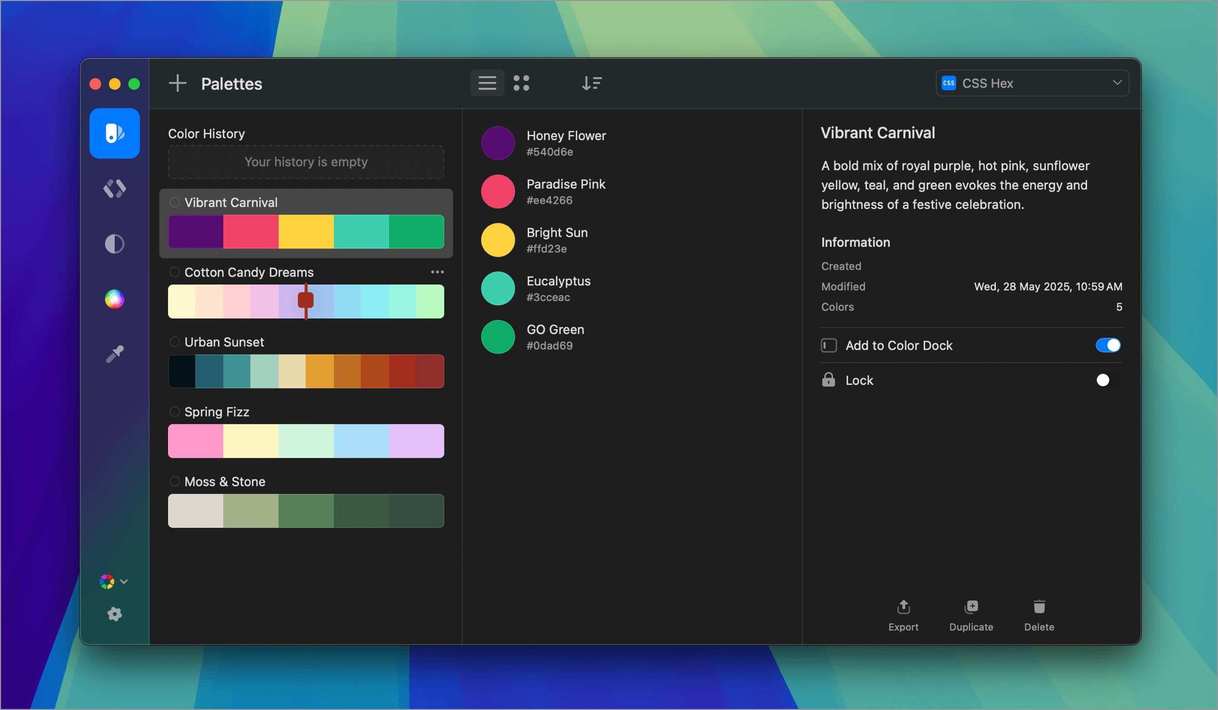The image size is (1218, 710).
Task: Switch to grid view of palettes
Action: (x=521, y=83)
